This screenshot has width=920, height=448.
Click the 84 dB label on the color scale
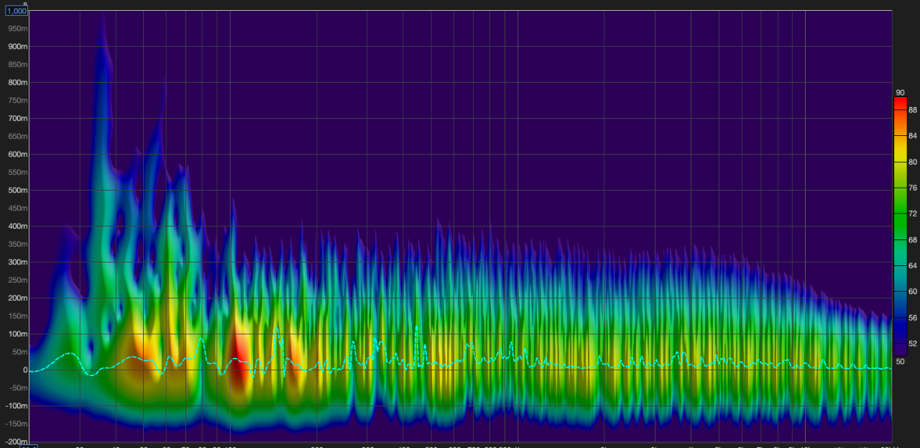point(912,136)
